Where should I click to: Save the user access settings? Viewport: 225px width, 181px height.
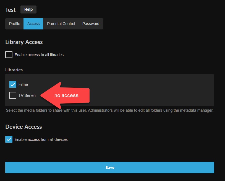coord(110,167)
